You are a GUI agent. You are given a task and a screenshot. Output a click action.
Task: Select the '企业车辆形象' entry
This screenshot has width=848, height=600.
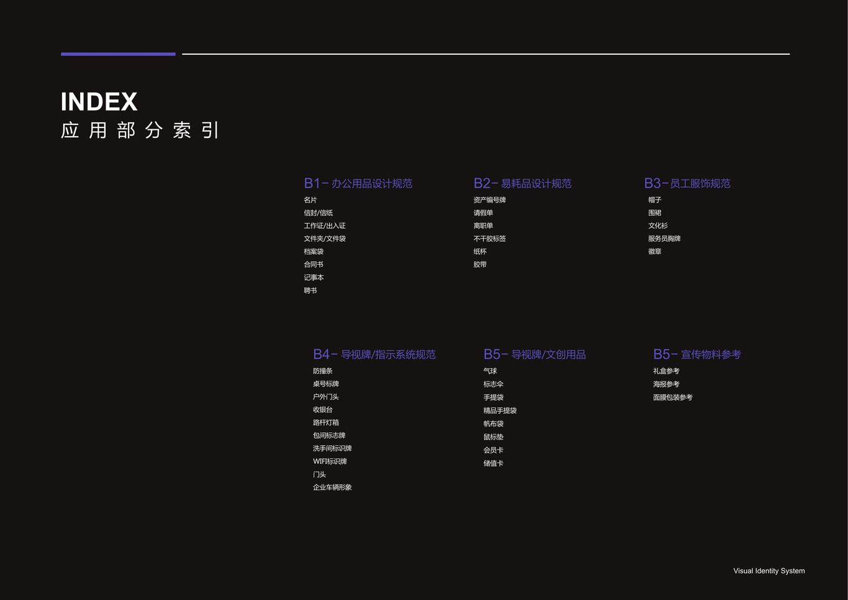pos(332,488)
